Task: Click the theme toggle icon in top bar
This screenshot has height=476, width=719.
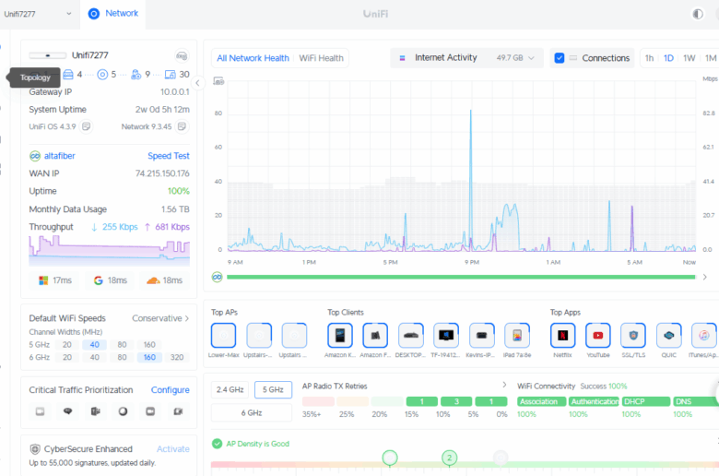Action: click(697, 14)
